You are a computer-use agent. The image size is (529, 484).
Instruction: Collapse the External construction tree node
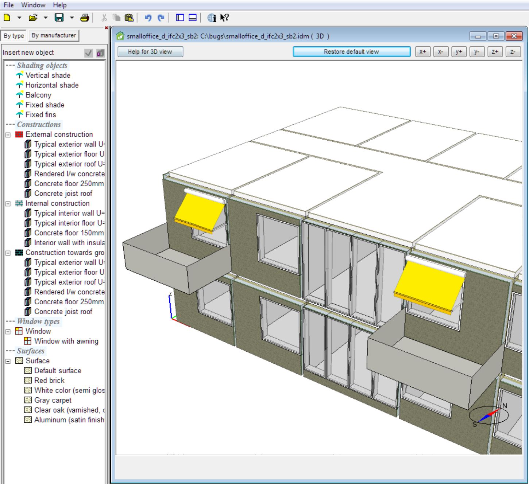(8, 134)
